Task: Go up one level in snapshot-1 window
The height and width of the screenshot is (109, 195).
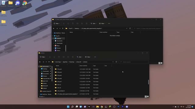Action: 63,28
